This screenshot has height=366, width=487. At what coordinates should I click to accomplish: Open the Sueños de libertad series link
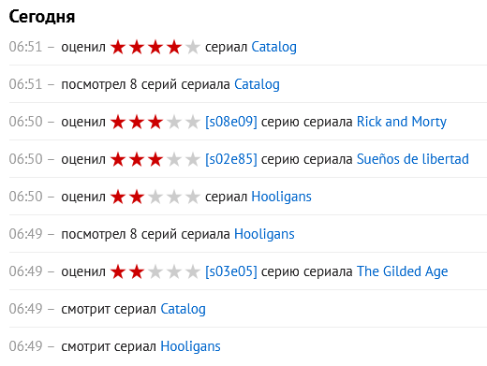pyautogui.click(x=413, y=159)
